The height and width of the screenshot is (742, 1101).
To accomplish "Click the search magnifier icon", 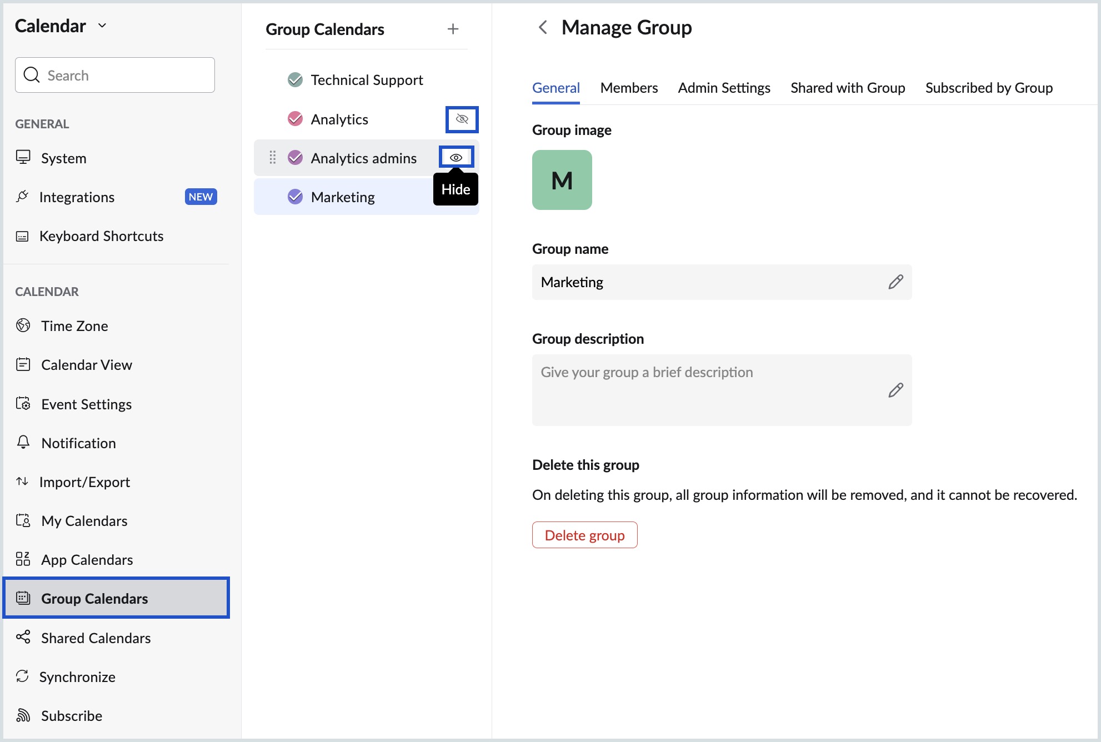I will click(x=32, y=75).
